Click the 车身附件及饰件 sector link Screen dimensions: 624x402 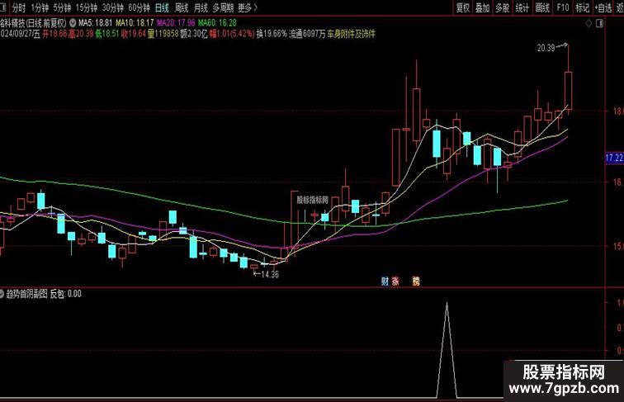tap(351, 34)
